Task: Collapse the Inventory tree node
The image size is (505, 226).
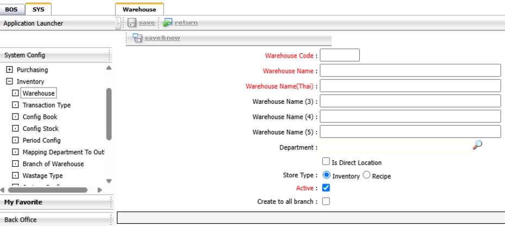Action: pos(9,82)
